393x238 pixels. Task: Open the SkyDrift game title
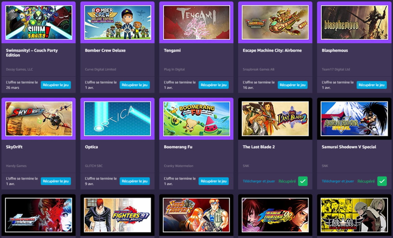click(x=14, y=147)
